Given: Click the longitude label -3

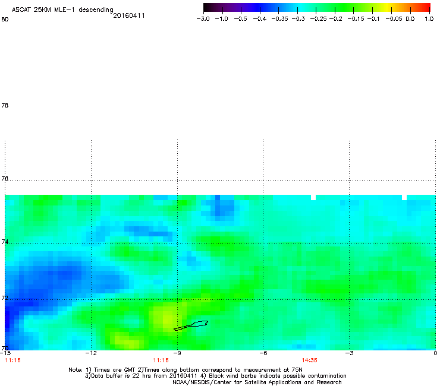Looking at the screenshot, I should pos(349,353).
